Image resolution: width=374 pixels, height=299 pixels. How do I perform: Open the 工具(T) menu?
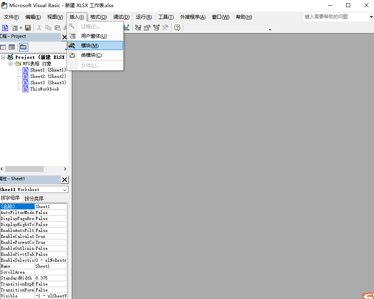click(166, 17)
